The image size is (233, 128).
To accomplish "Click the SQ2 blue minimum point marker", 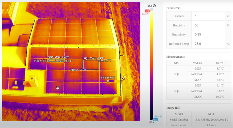I will 49,60.
